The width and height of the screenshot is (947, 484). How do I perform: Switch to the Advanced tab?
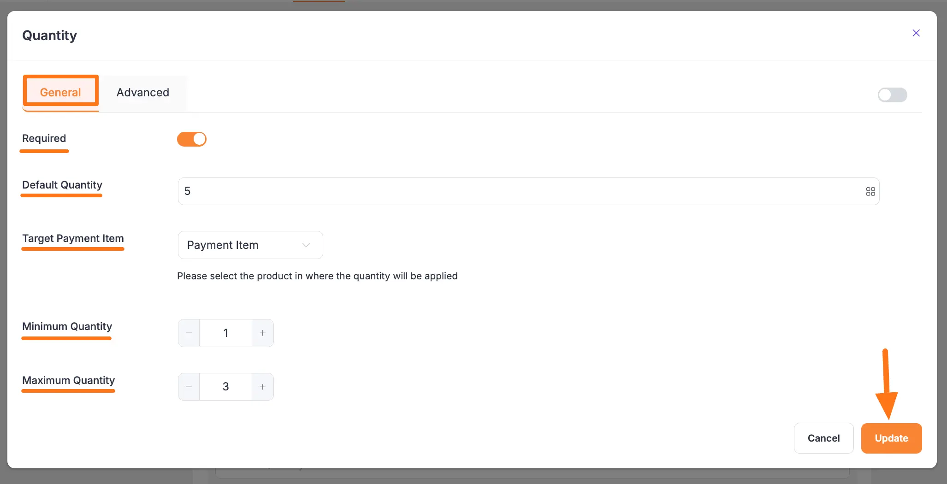point(142,92)
